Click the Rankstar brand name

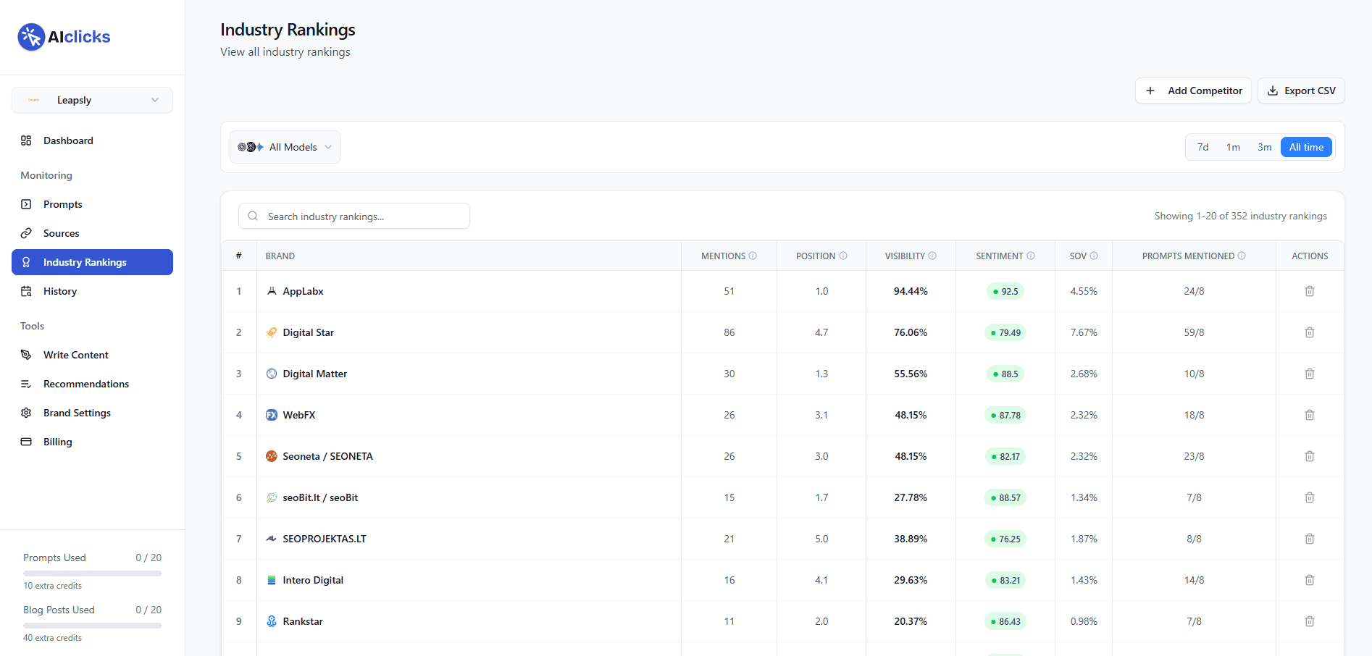303,621
